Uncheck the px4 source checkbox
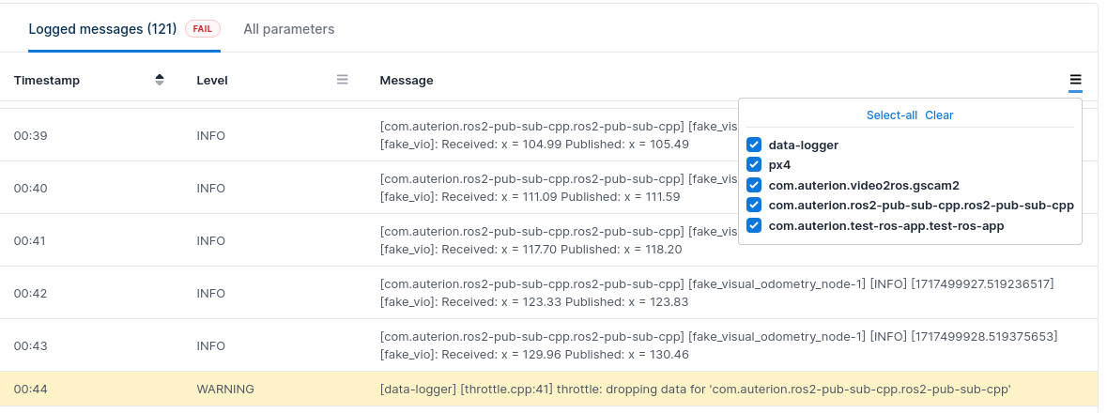This screenshot has width=1107, height=413. click(753, 164)
